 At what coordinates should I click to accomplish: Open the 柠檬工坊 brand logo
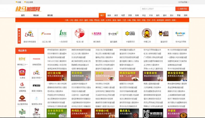pyautogui.click(x=147, y=34)
